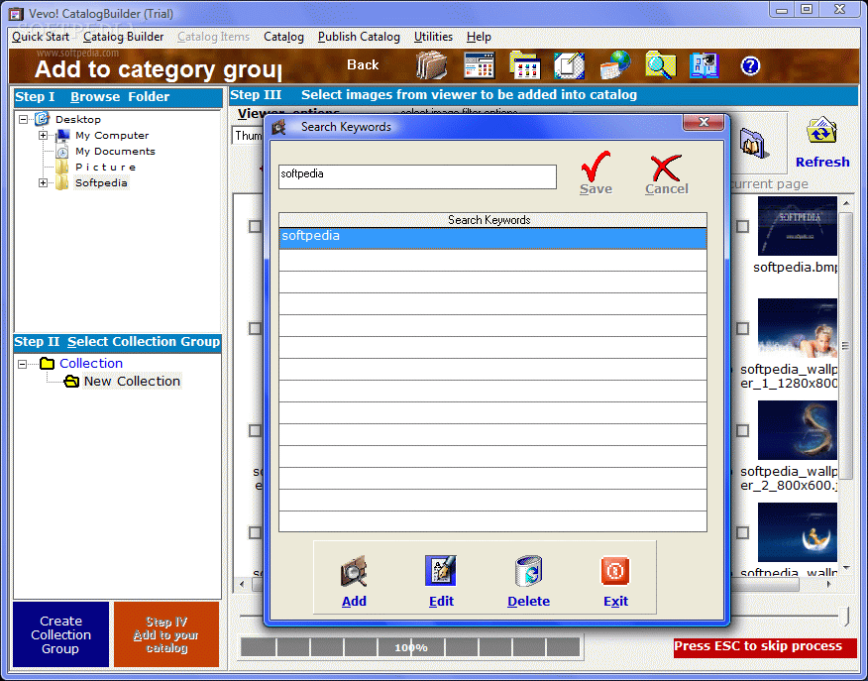Check the box beside softpedia.bmp
868x681 pixels.
742,226
